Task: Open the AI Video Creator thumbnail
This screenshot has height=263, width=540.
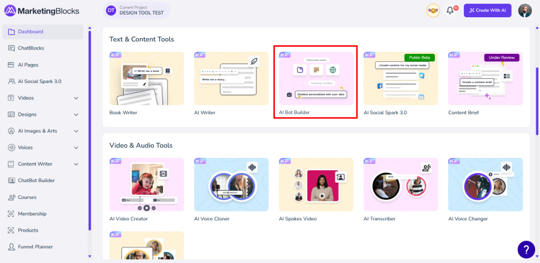Action: [x=147, y=185]
